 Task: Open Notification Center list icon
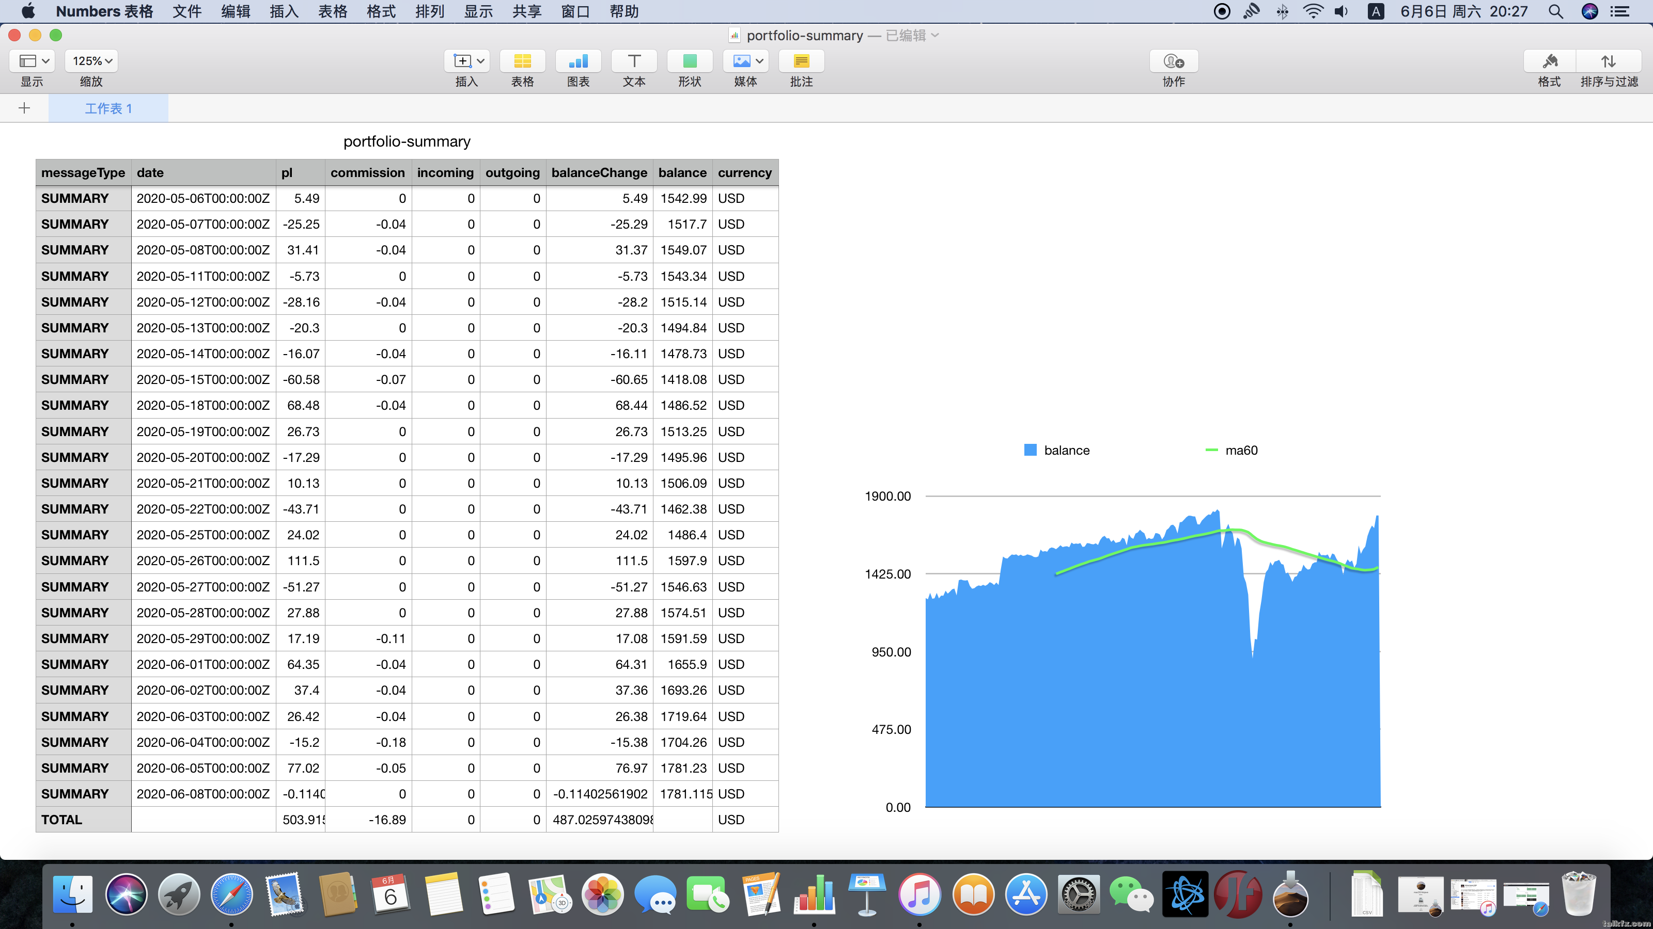(x=1619, y=11)
